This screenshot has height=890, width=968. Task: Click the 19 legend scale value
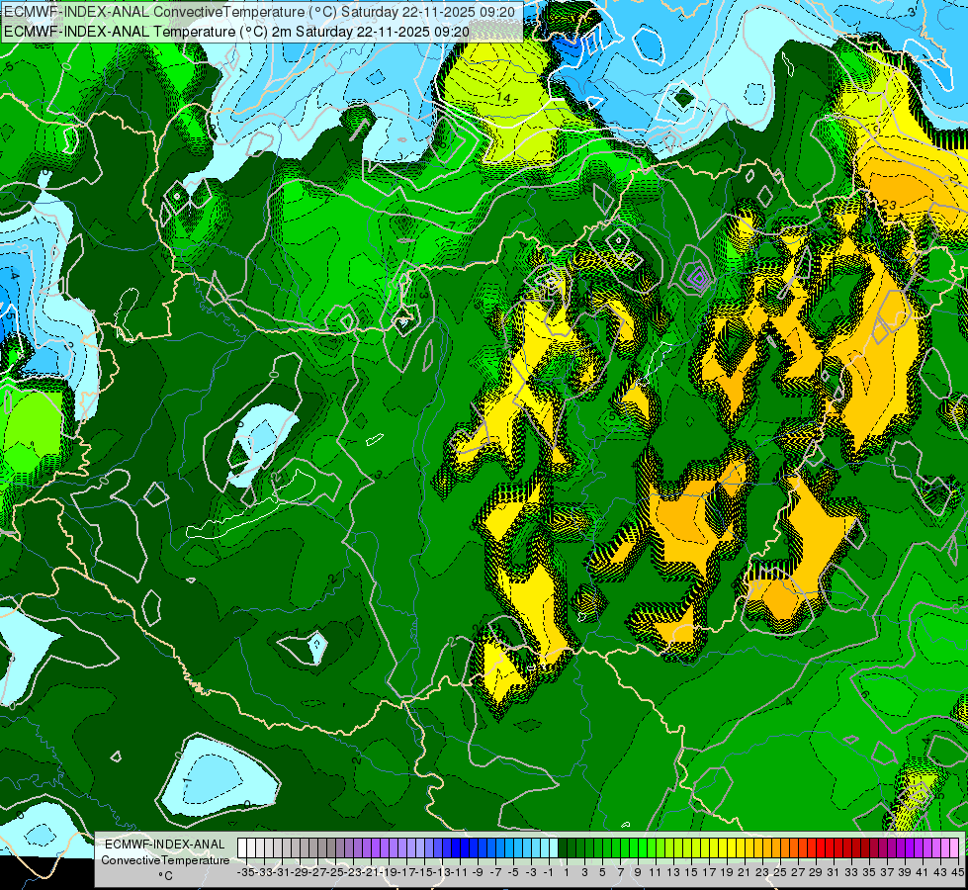coord(727,872)
